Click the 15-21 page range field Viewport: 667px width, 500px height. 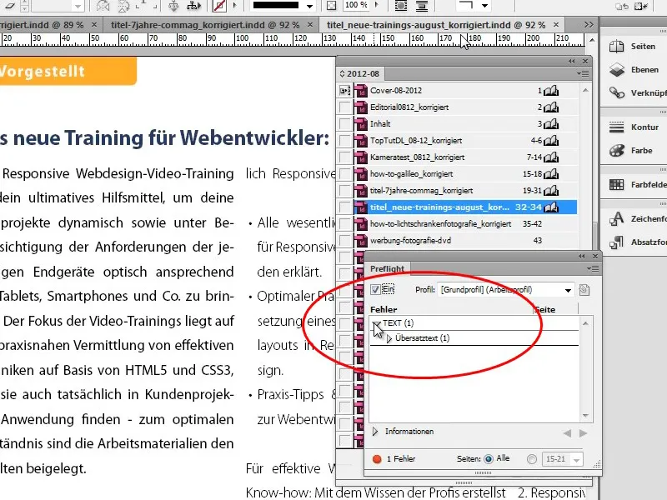point(556,459)
